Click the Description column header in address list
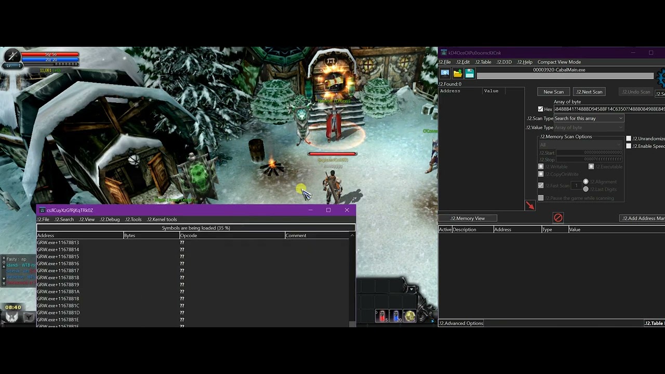The height and width of the screenshot is (374, 665). point(472,230)
